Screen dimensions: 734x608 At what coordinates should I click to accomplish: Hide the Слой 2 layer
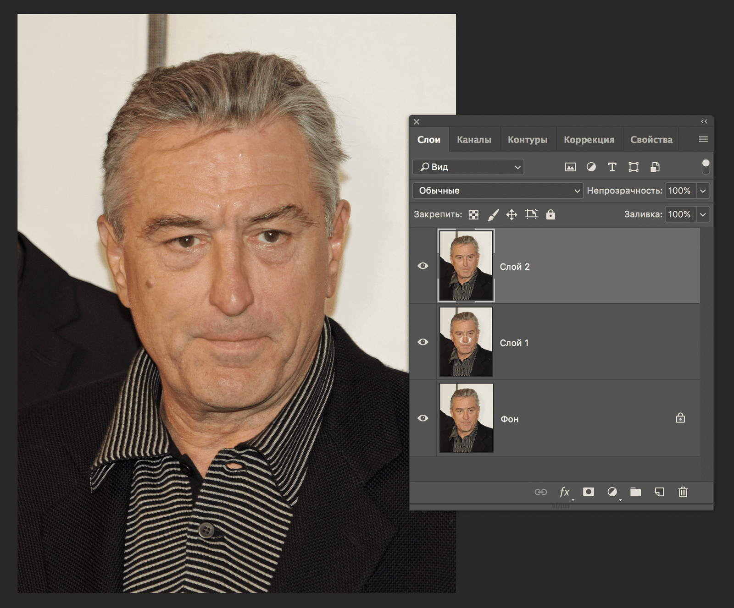pos(423,266)
